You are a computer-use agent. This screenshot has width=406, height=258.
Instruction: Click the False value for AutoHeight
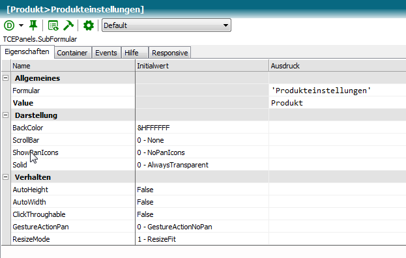point(202,190)
